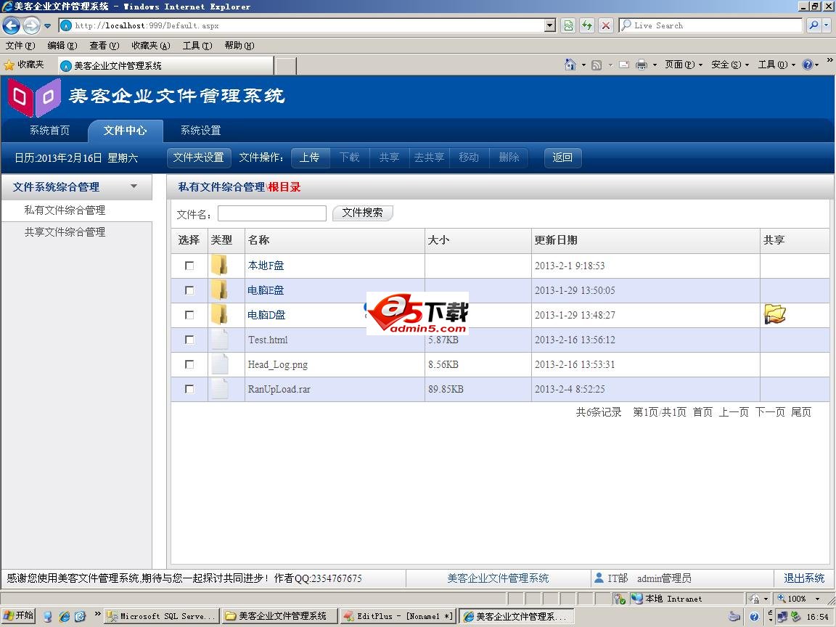Open the Favorites star icon
836x627 pixels.
[x=9, y=65]
